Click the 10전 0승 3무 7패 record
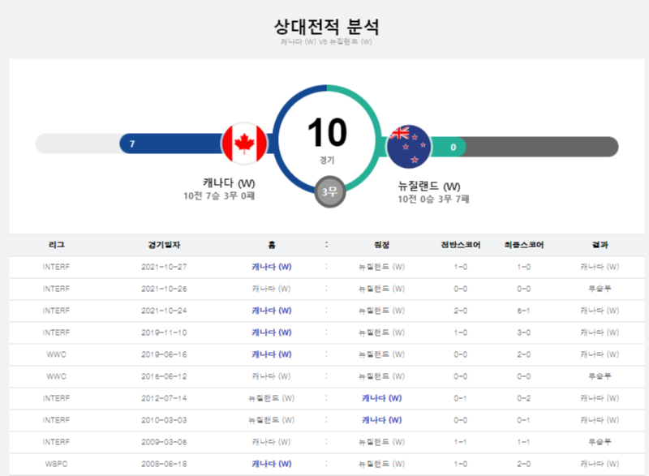The height and width of the screenshot is (476, 649). point(433,199)
